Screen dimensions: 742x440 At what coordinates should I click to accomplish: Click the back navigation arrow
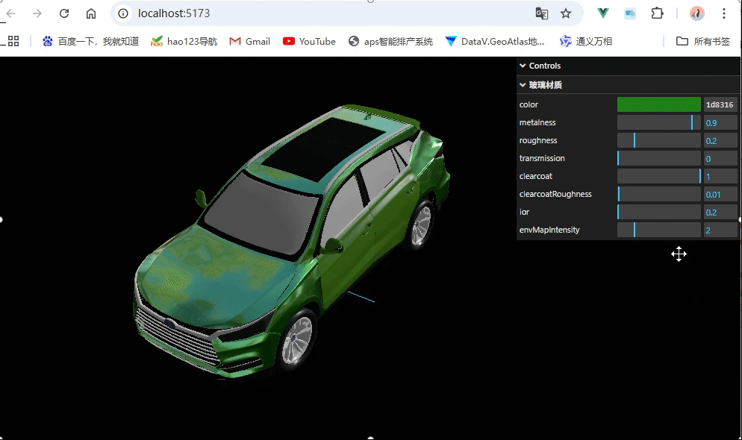coord(11,13)
